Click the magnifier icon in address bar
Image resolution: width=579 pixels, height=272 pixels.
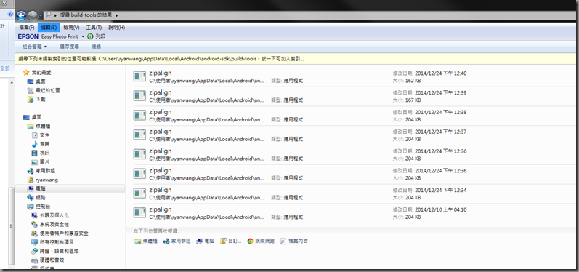(x=48, y=15)
